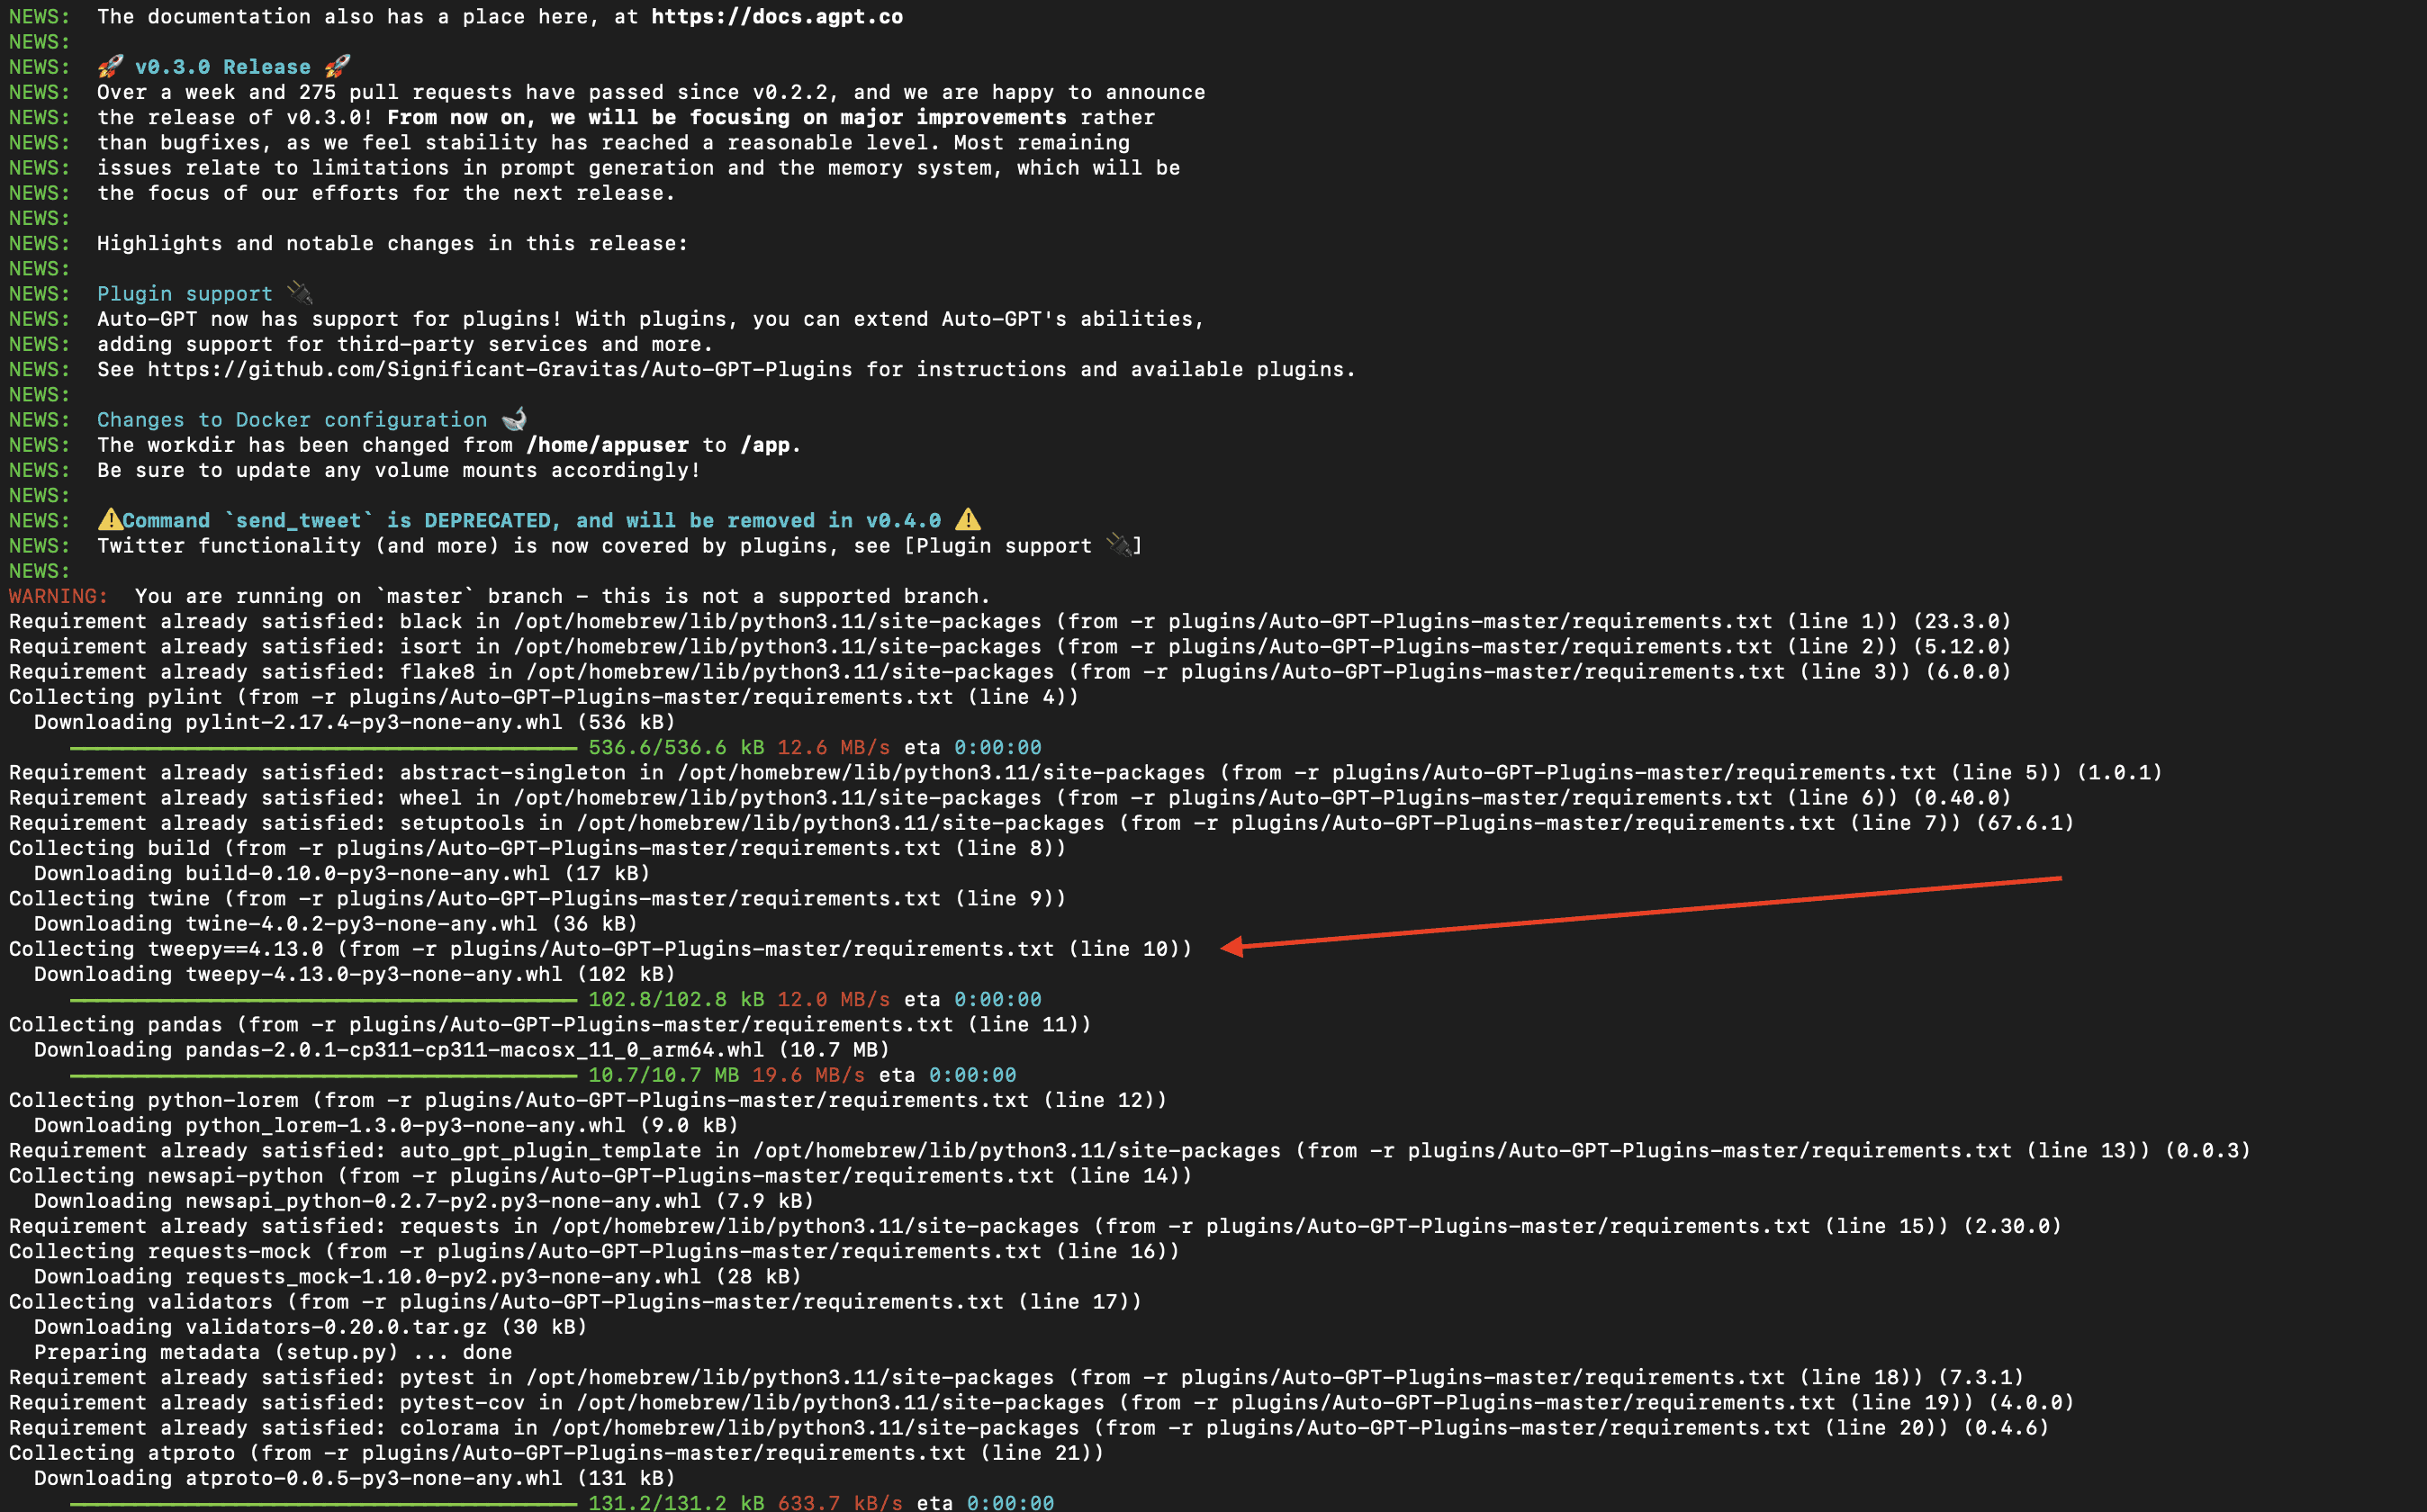Click the red arrowhead pointing at tweepy line
2427x1512 pixels.
1234,946
